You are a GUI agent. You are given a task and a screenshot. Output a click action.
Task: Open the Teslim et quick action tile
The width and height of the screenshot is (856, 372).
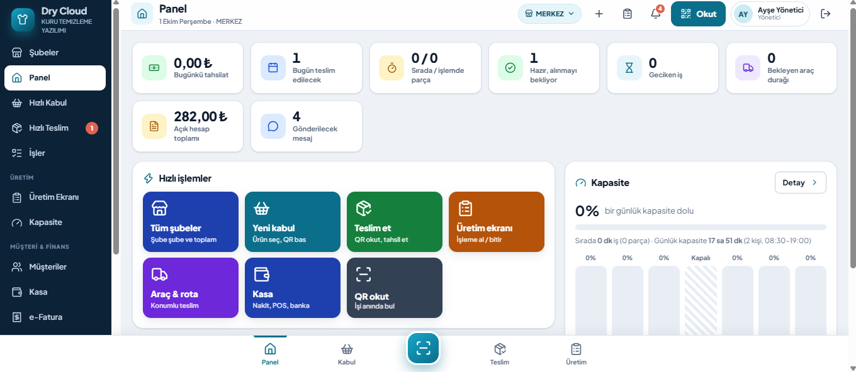pos(395,222)
